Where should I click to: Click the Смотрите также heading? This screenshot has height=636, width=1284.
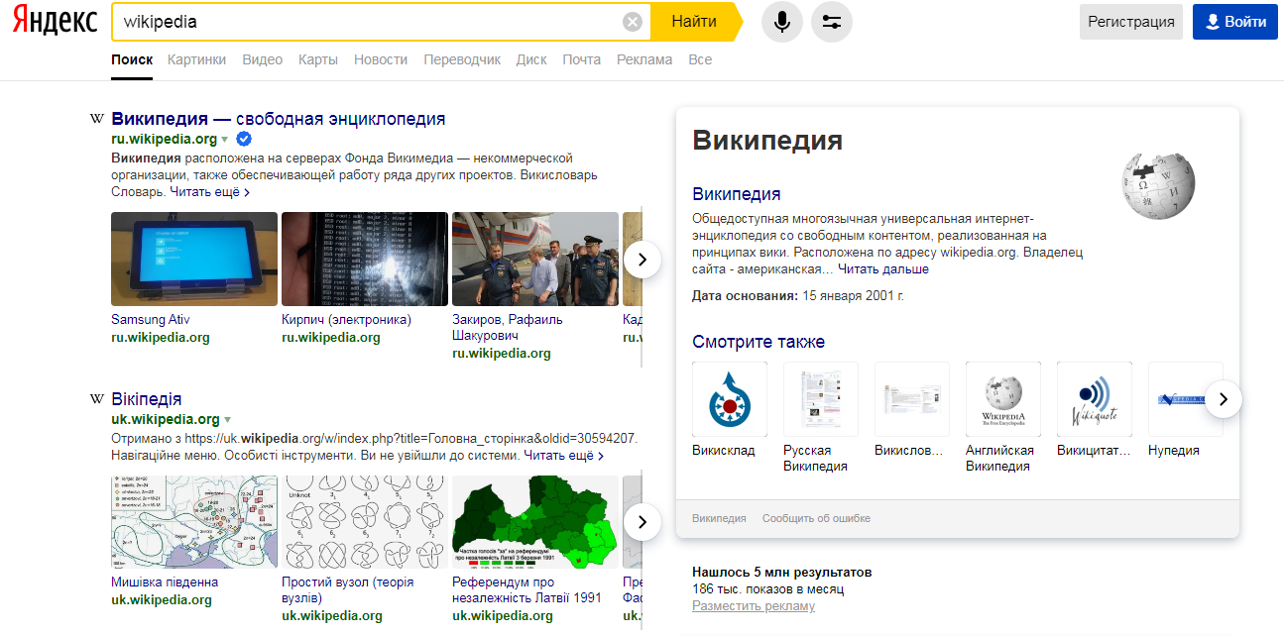759,342
